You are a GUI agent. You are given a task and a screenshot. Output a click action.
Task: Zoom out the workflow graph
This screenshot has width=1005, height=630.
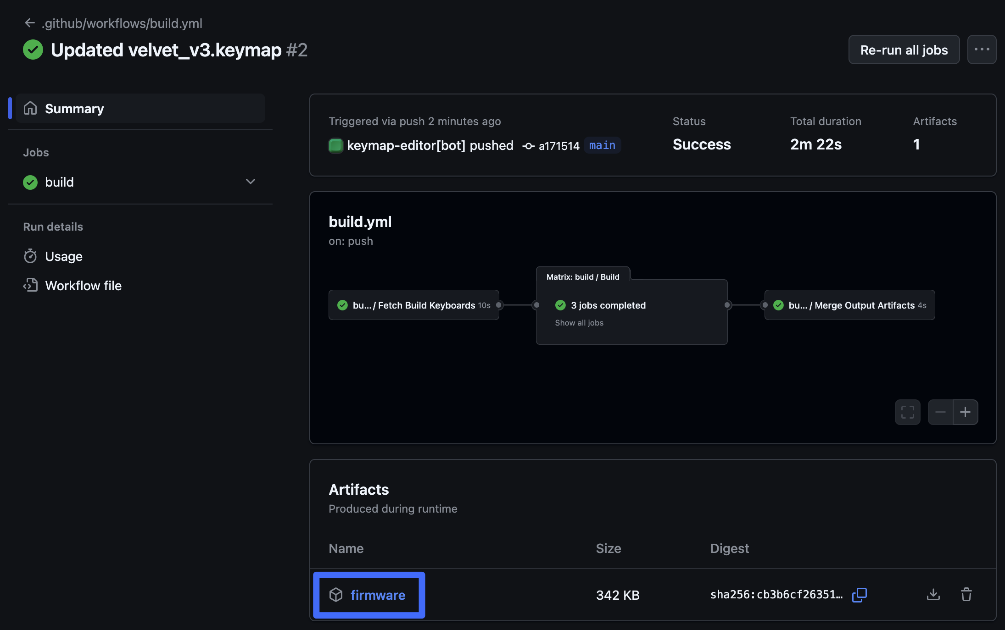[x=940, y=412]
